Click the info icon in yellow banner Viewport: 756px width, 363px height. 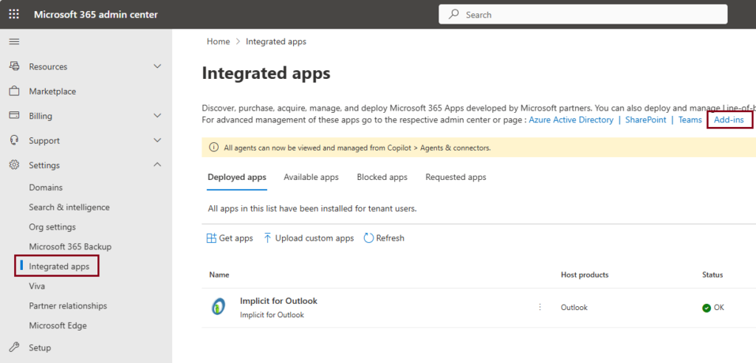(x=213, y=148)
